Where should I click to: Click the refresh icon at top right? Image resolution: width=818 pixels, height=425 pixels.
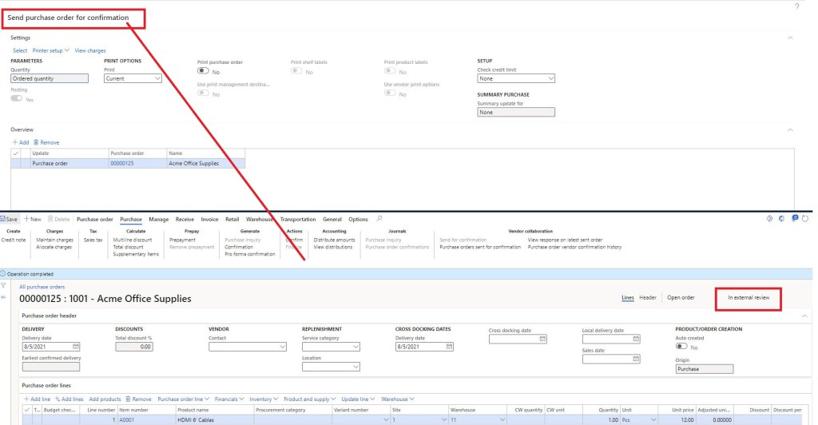(805, 218)
